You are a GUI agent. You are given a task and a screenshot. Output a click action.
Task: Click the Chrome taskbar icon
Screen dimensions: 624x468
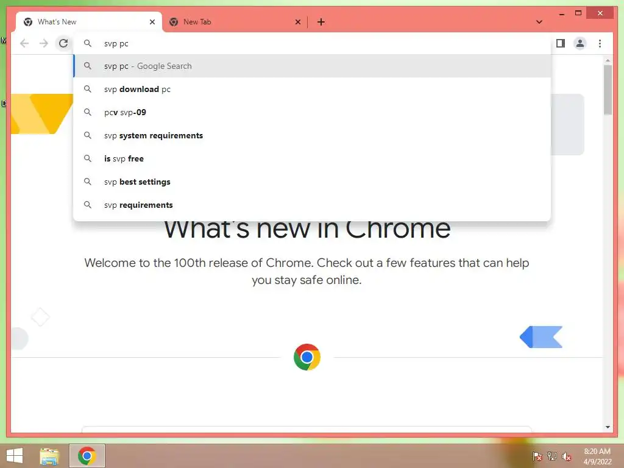coord(87,456)
